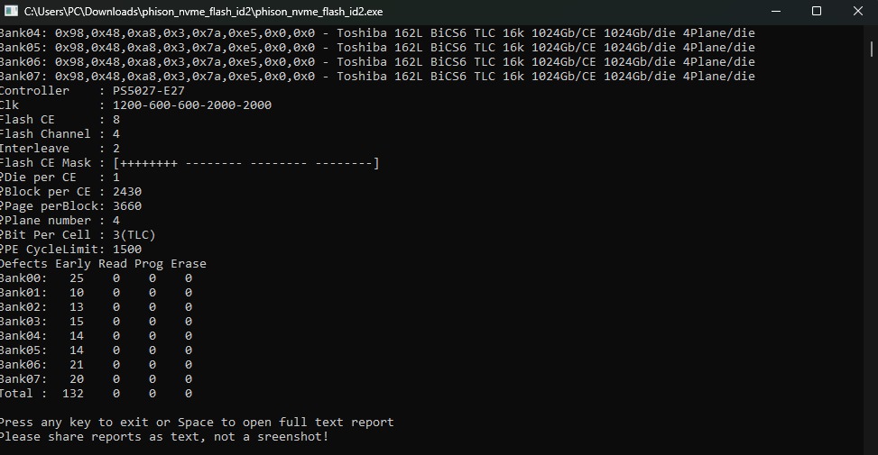Image resolution: width=878 pixels, height=455 pixels.
Task: Click the Block per CE value 2430
Action: pyautogui.click(x=127, y=192)
